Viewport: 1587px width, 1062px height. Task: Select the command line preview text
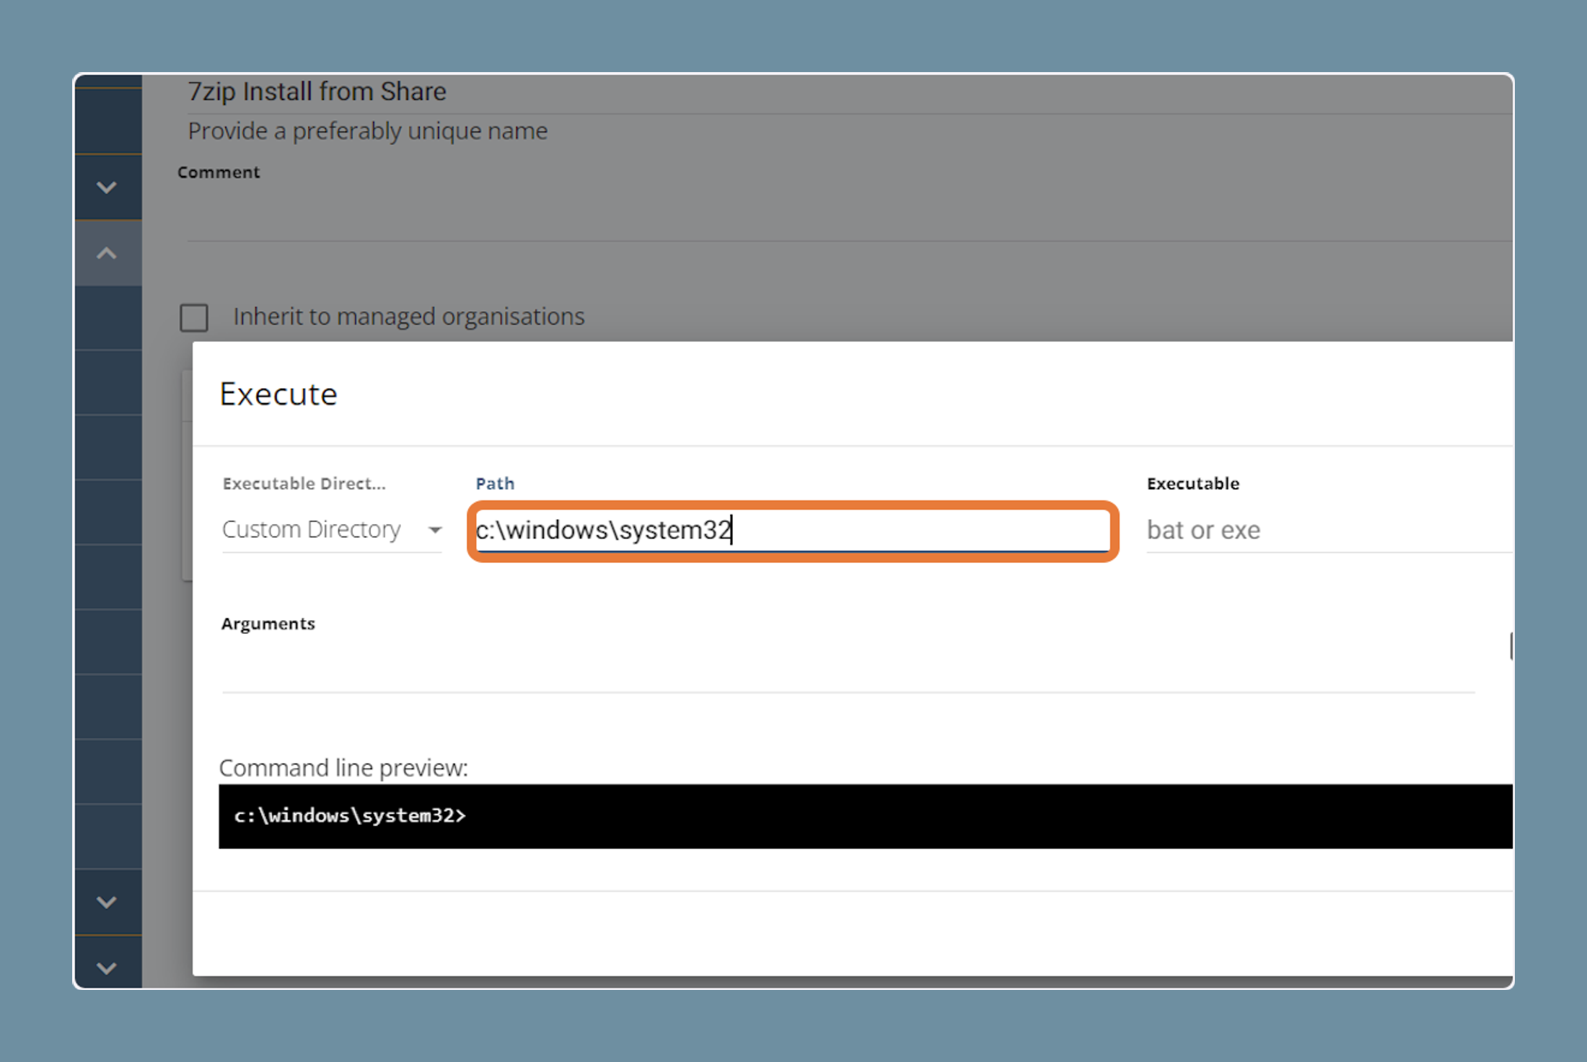pos(350,815)
